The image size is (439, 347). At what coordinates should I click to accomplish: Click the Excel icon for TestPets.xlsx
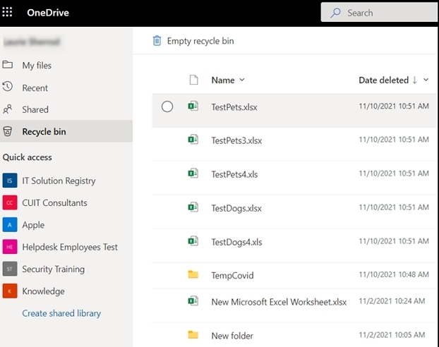click(193, 106)
